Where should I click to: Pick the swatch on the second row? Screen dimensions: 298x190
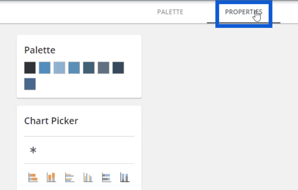click(x=30, y=84)
